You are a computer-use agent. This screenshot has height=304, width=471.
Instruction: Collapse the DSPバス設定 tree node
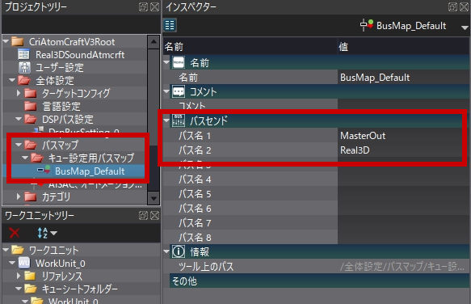[19, 119]
